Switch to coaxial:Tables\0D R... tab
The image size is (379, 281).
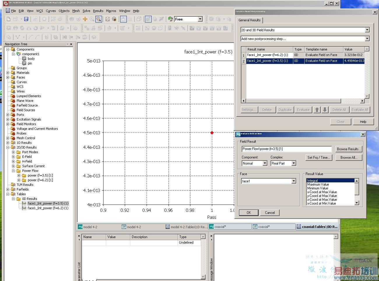coord(317,226)
